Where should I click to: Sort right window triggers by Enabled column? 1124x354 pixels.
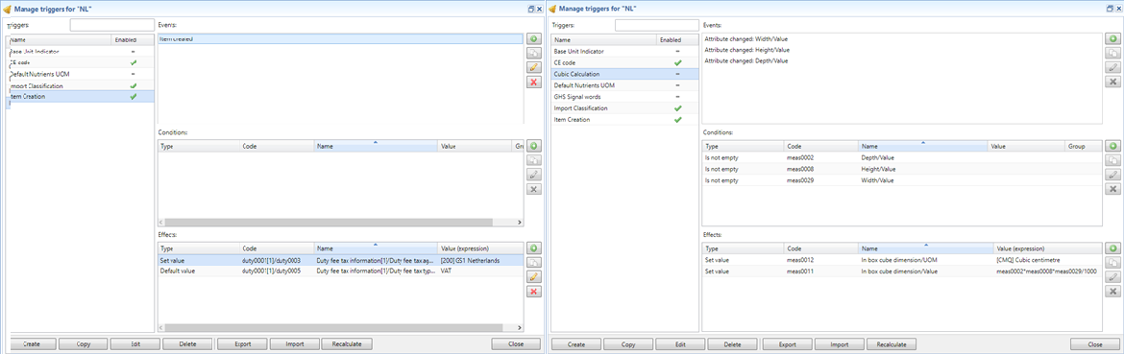677,40
